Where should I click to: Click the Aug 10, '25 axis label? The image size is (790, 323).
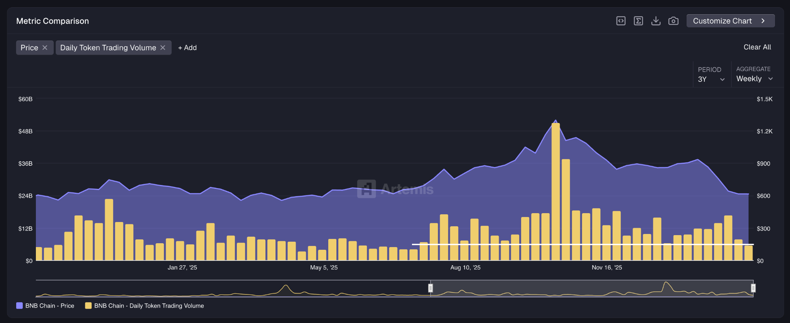[466, 267]
